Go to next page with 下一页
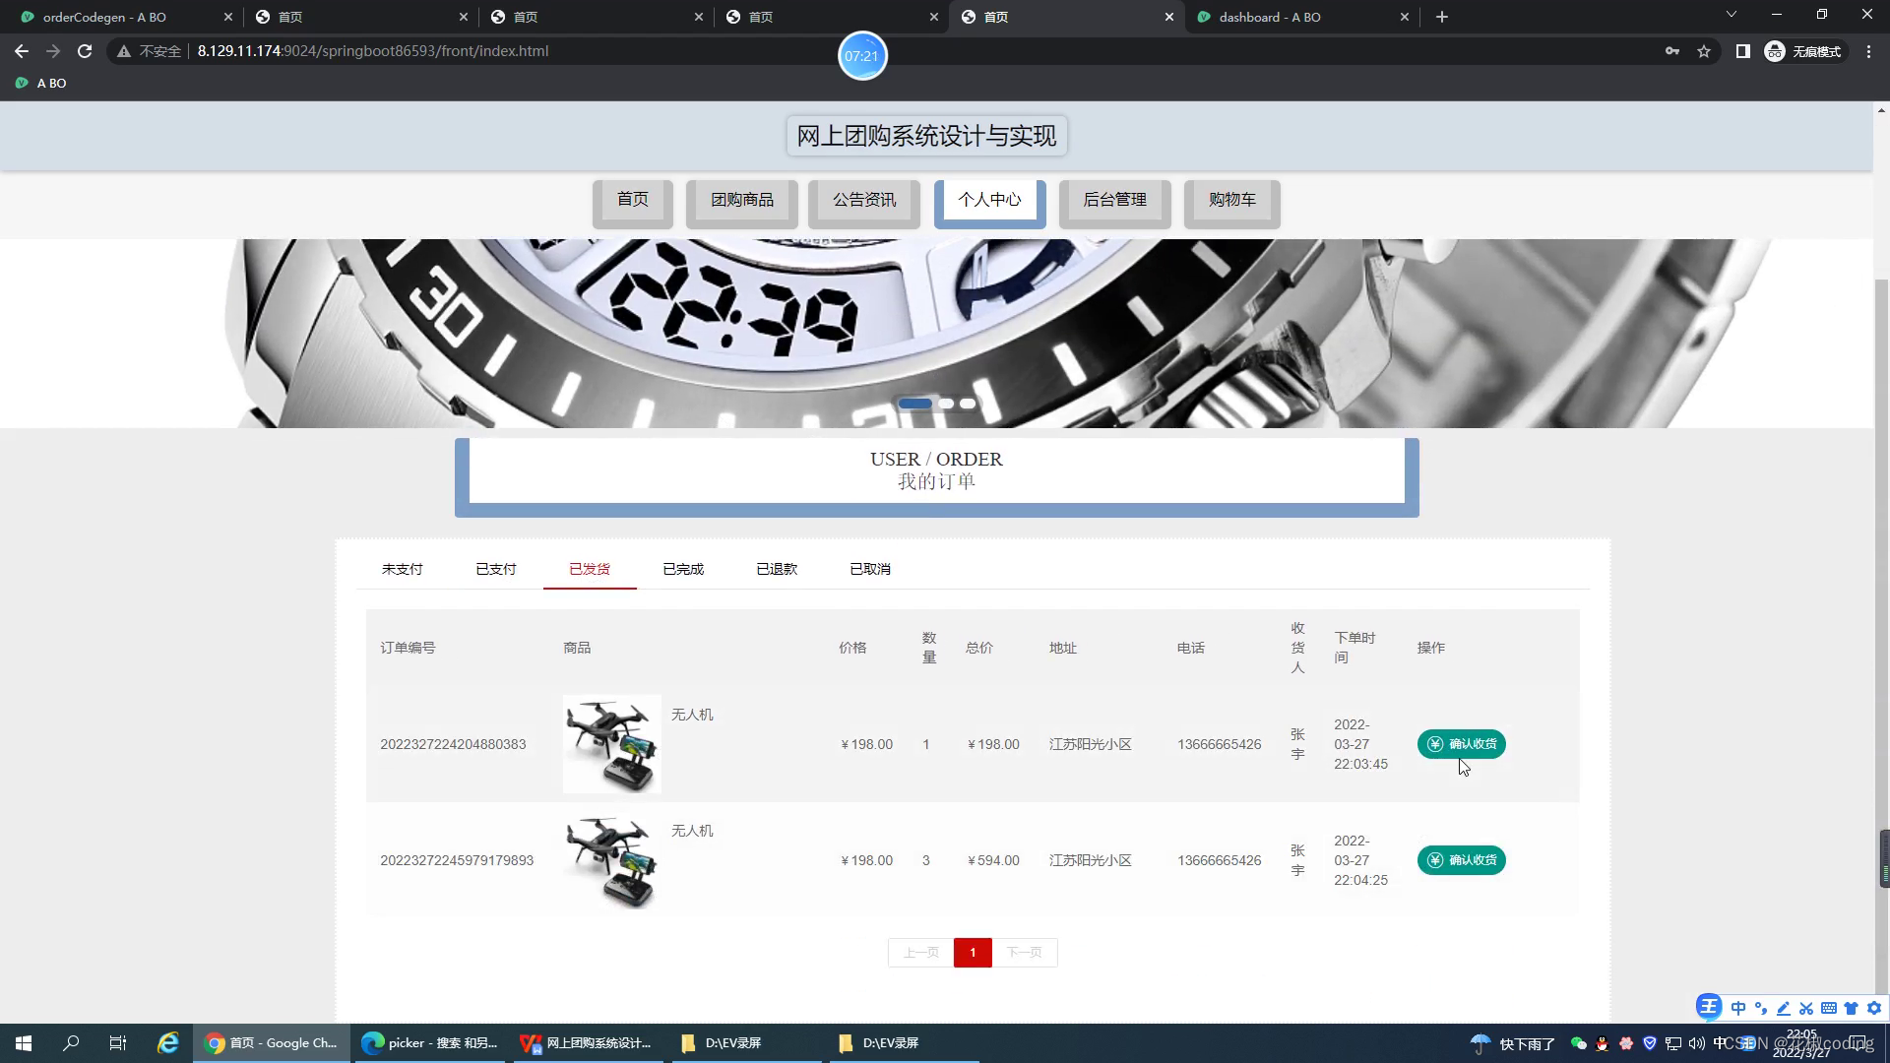 point(1025,952)
